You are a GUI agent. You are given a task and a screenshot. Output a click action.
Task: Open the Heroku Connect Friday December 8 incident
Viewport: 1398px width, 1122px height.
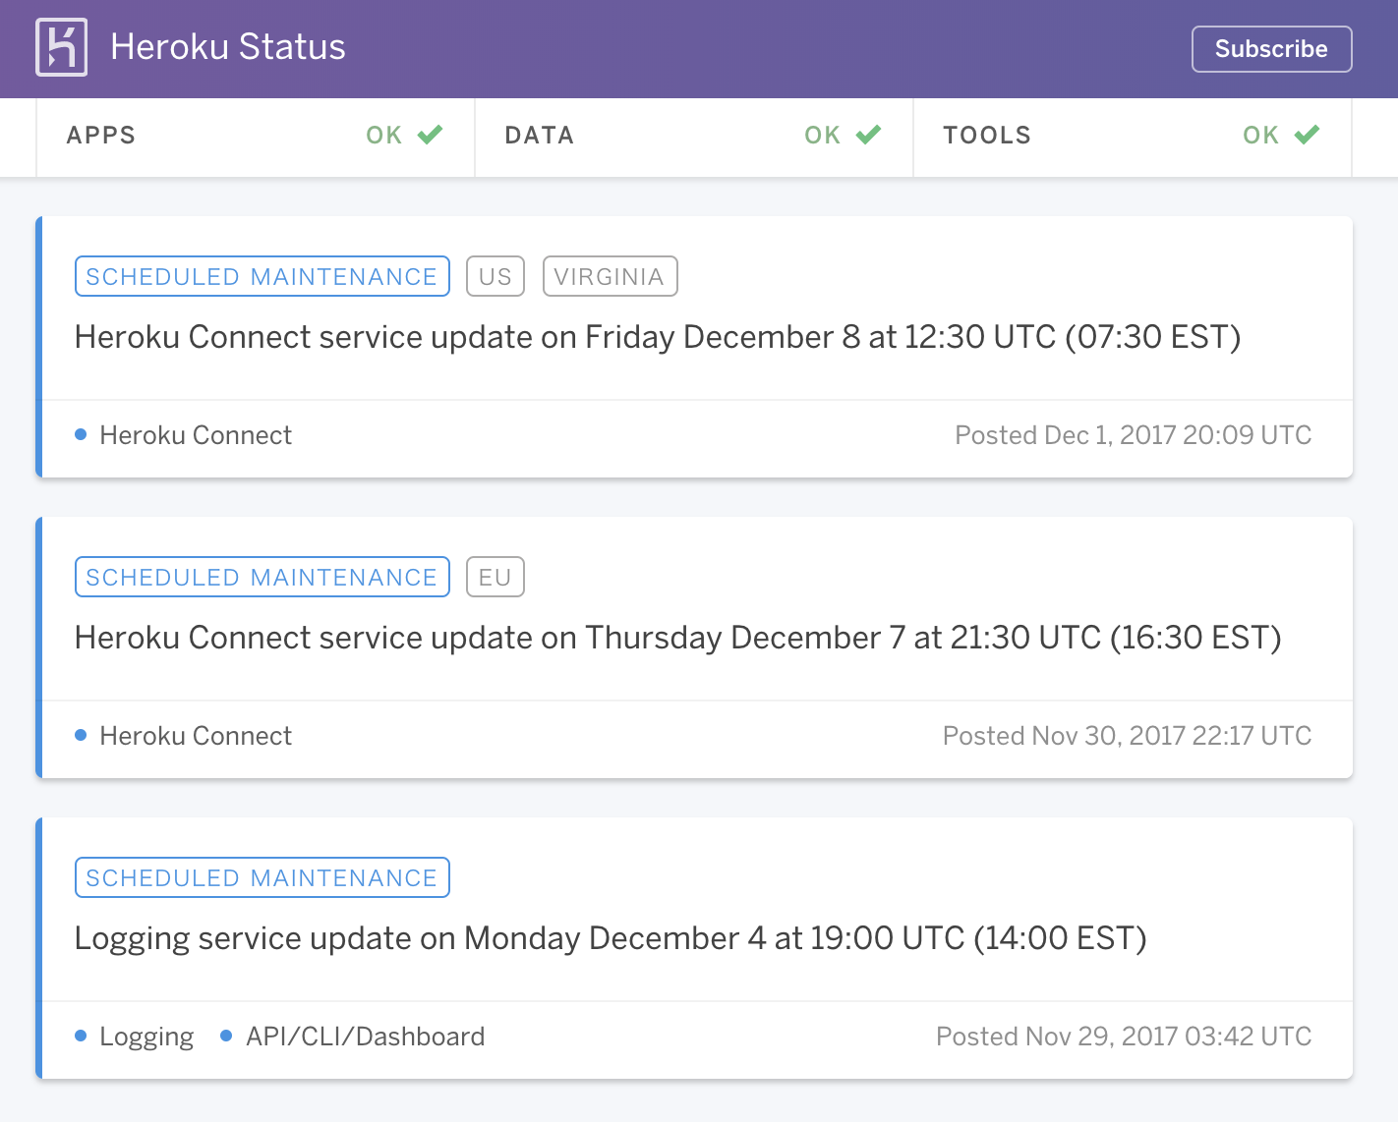657,337
